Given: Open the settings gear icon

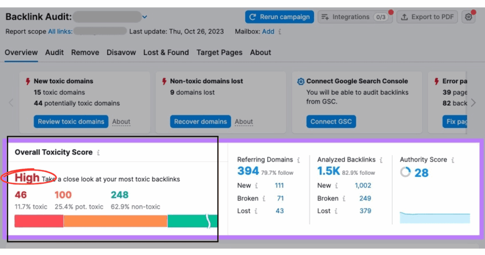Looking at the screenshot, I should click(x=468, y=17).
